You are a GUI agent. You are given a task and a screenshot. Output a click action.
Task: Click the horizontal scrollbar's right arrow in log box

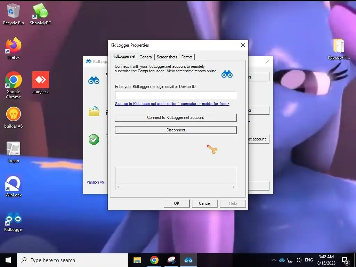tap(233, 187)
